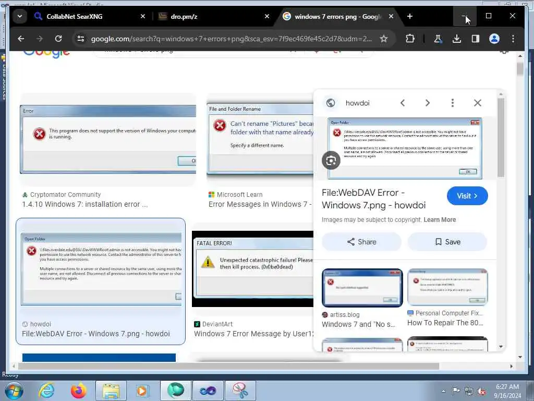Open Windows Explorer from taskbar

pos(111,391)
